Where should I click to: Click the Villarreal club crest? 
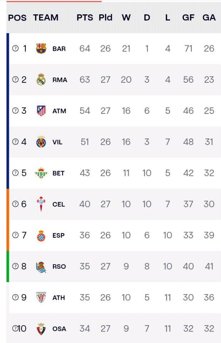[41, 142]
